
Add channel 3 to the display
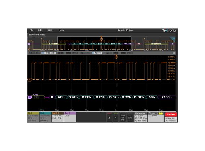pos(109,117)
